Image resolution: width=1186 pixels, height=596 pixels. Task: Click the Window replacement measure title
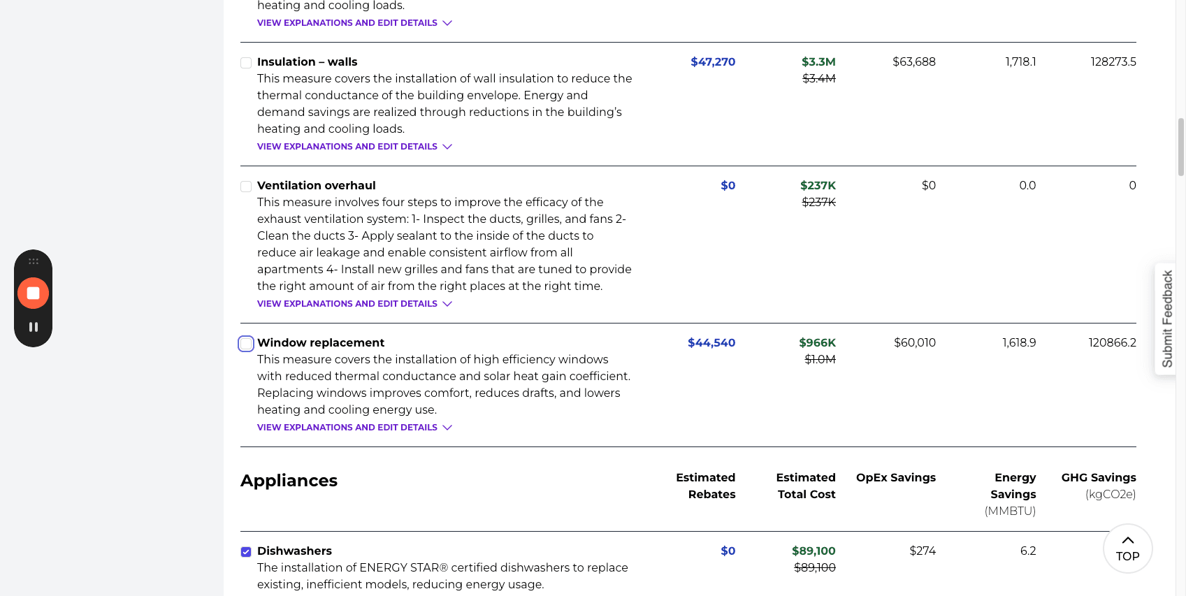click(321, 342)
